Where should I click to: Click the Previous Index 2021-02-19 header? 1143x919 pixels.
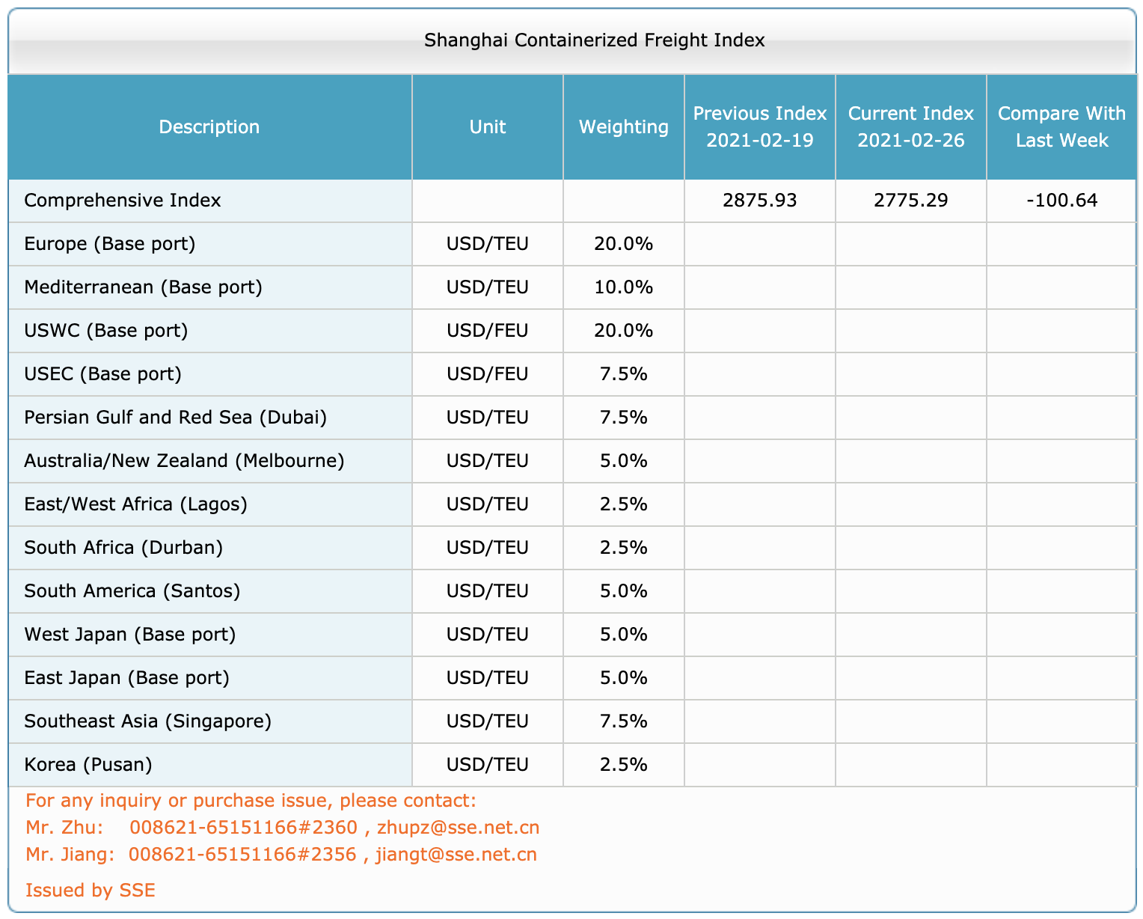point(760,127)
